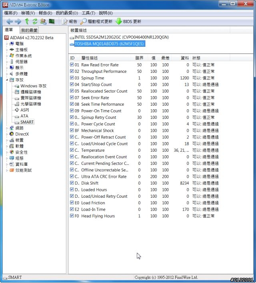Screen dimensions: 256x283
Task: Open 光學磁碟機 optical drive item
Action: [28, 104]
